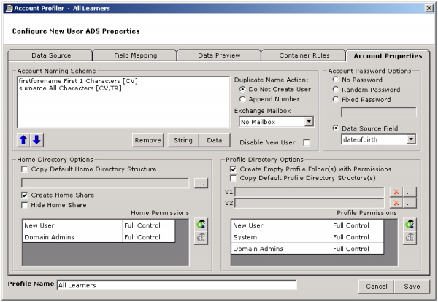The image size is (438, 302).
Task: Tick the Disable New User checkbox
Action: (307, 143)
